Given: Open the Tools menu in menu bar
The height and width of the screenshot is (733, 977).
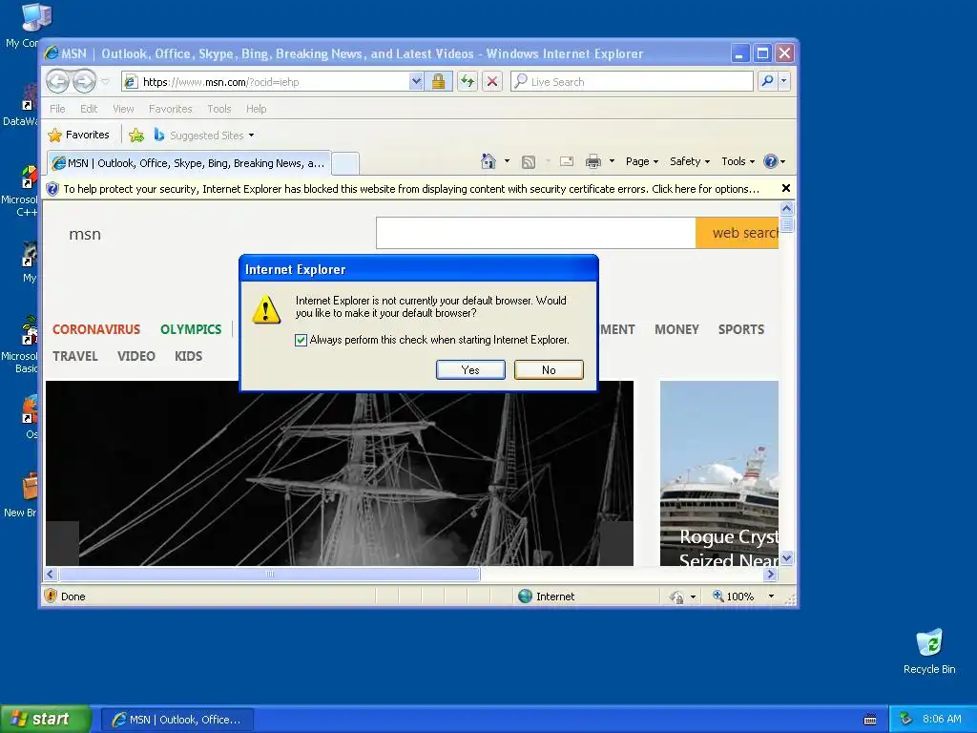Looking at the screenshot, I should tap(219, 109).
